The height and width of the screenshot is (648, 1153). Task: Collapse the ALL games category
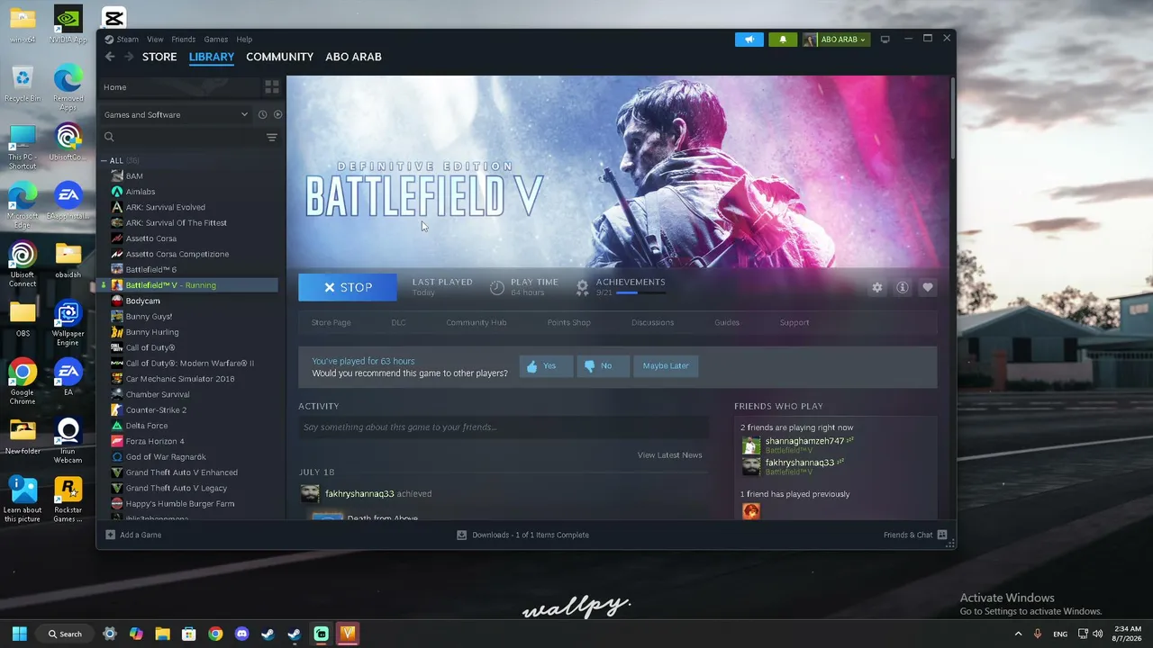[104, 161]
